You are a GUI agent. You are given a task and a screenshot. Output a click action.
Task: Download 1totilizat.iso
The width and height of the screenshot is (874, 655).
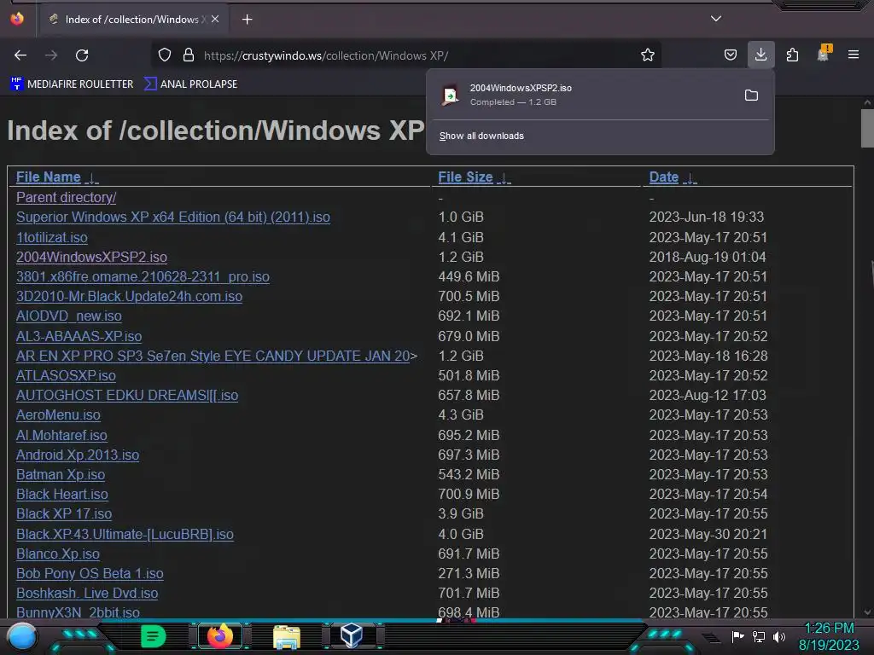coord(52,238)
